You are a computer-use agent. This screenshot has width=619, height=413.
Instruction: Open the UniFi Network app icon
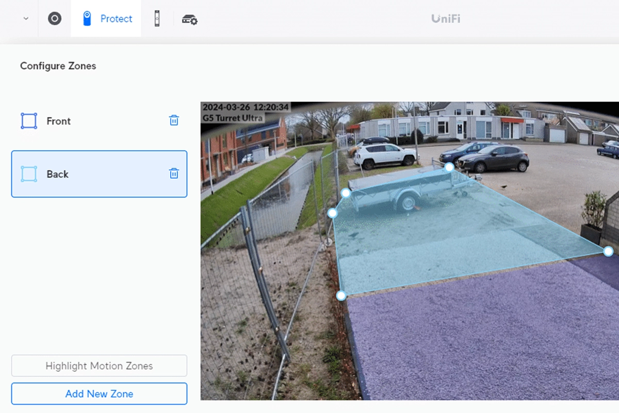55,19
